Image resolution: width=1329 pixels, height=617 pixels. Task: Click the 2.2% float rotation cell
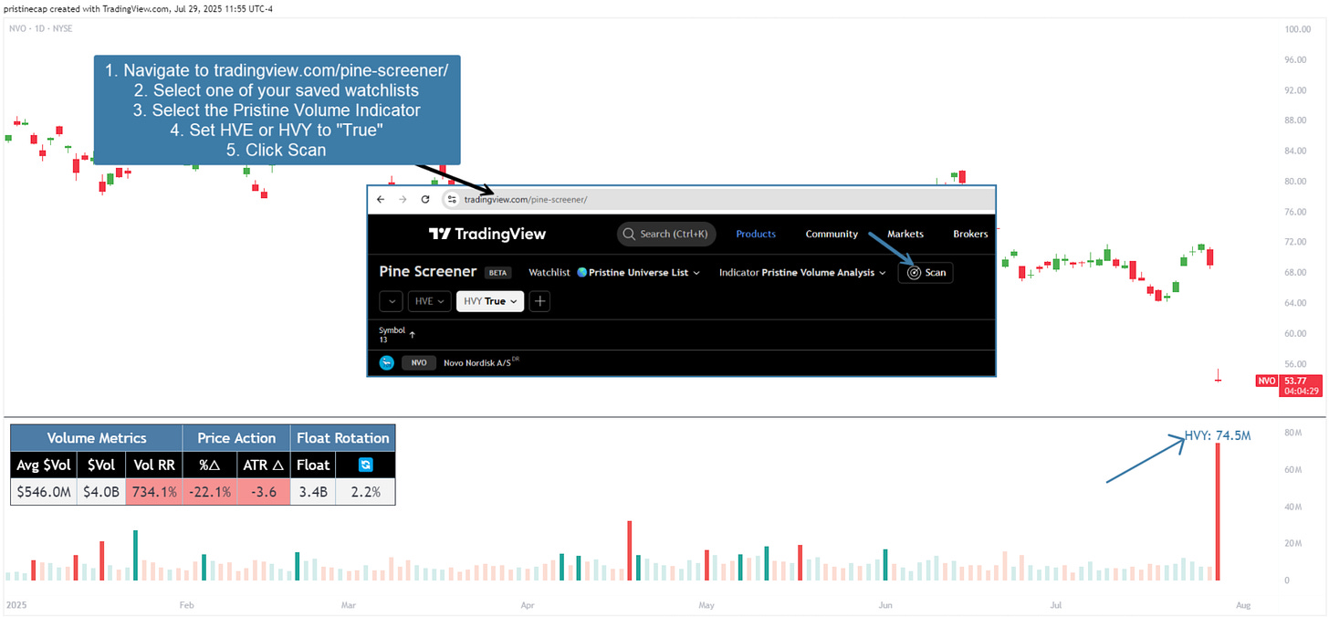tap(365, 491)
